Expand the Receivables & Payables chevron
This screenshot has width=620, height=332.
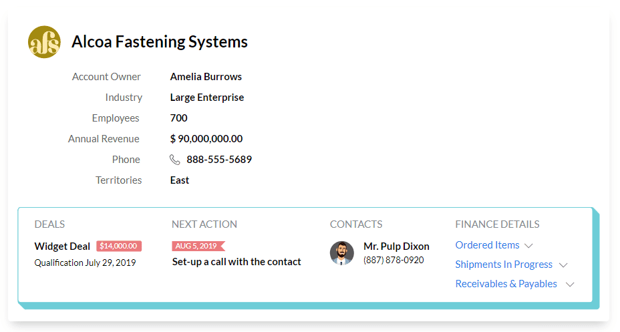570,285
